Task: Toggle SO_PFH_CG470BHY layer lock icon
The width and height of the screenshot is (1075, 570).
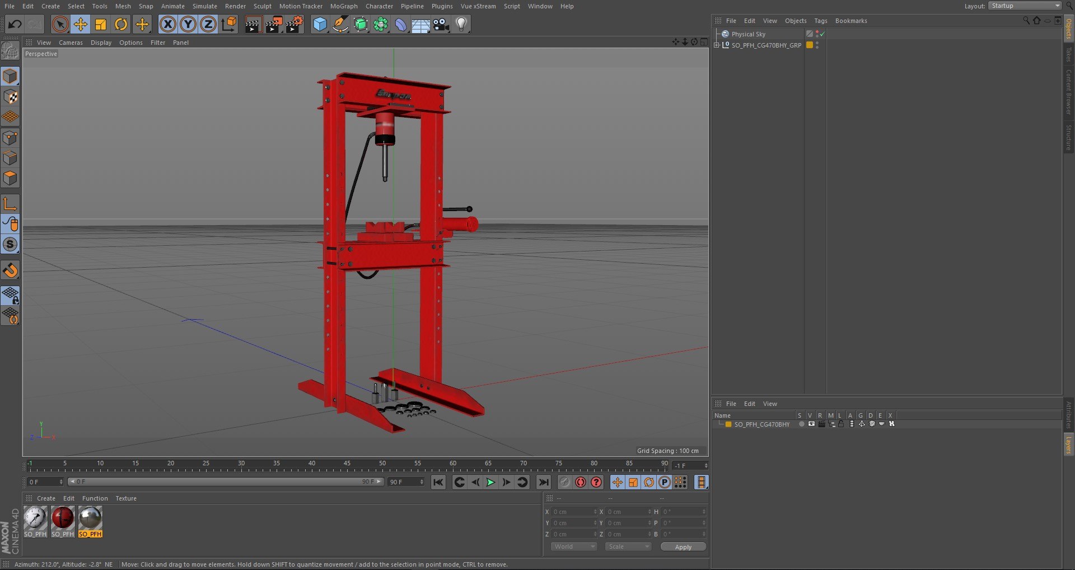Action: tap(841, 424)
